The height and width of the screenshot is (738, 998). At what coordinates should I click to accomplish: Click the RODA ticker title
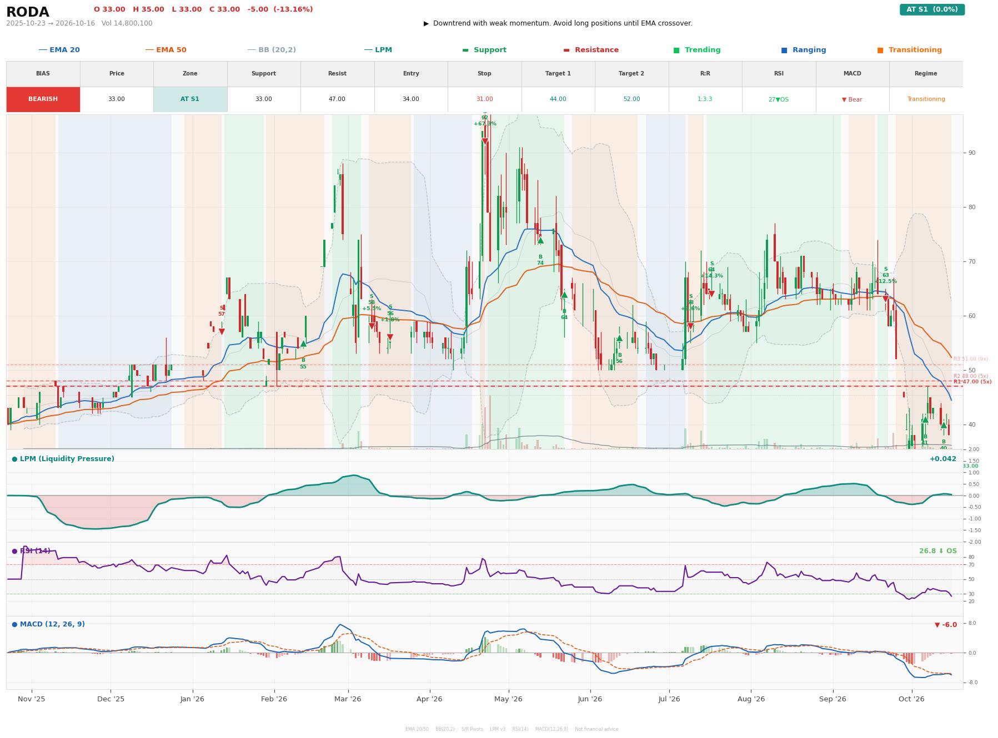click(28, 12)
